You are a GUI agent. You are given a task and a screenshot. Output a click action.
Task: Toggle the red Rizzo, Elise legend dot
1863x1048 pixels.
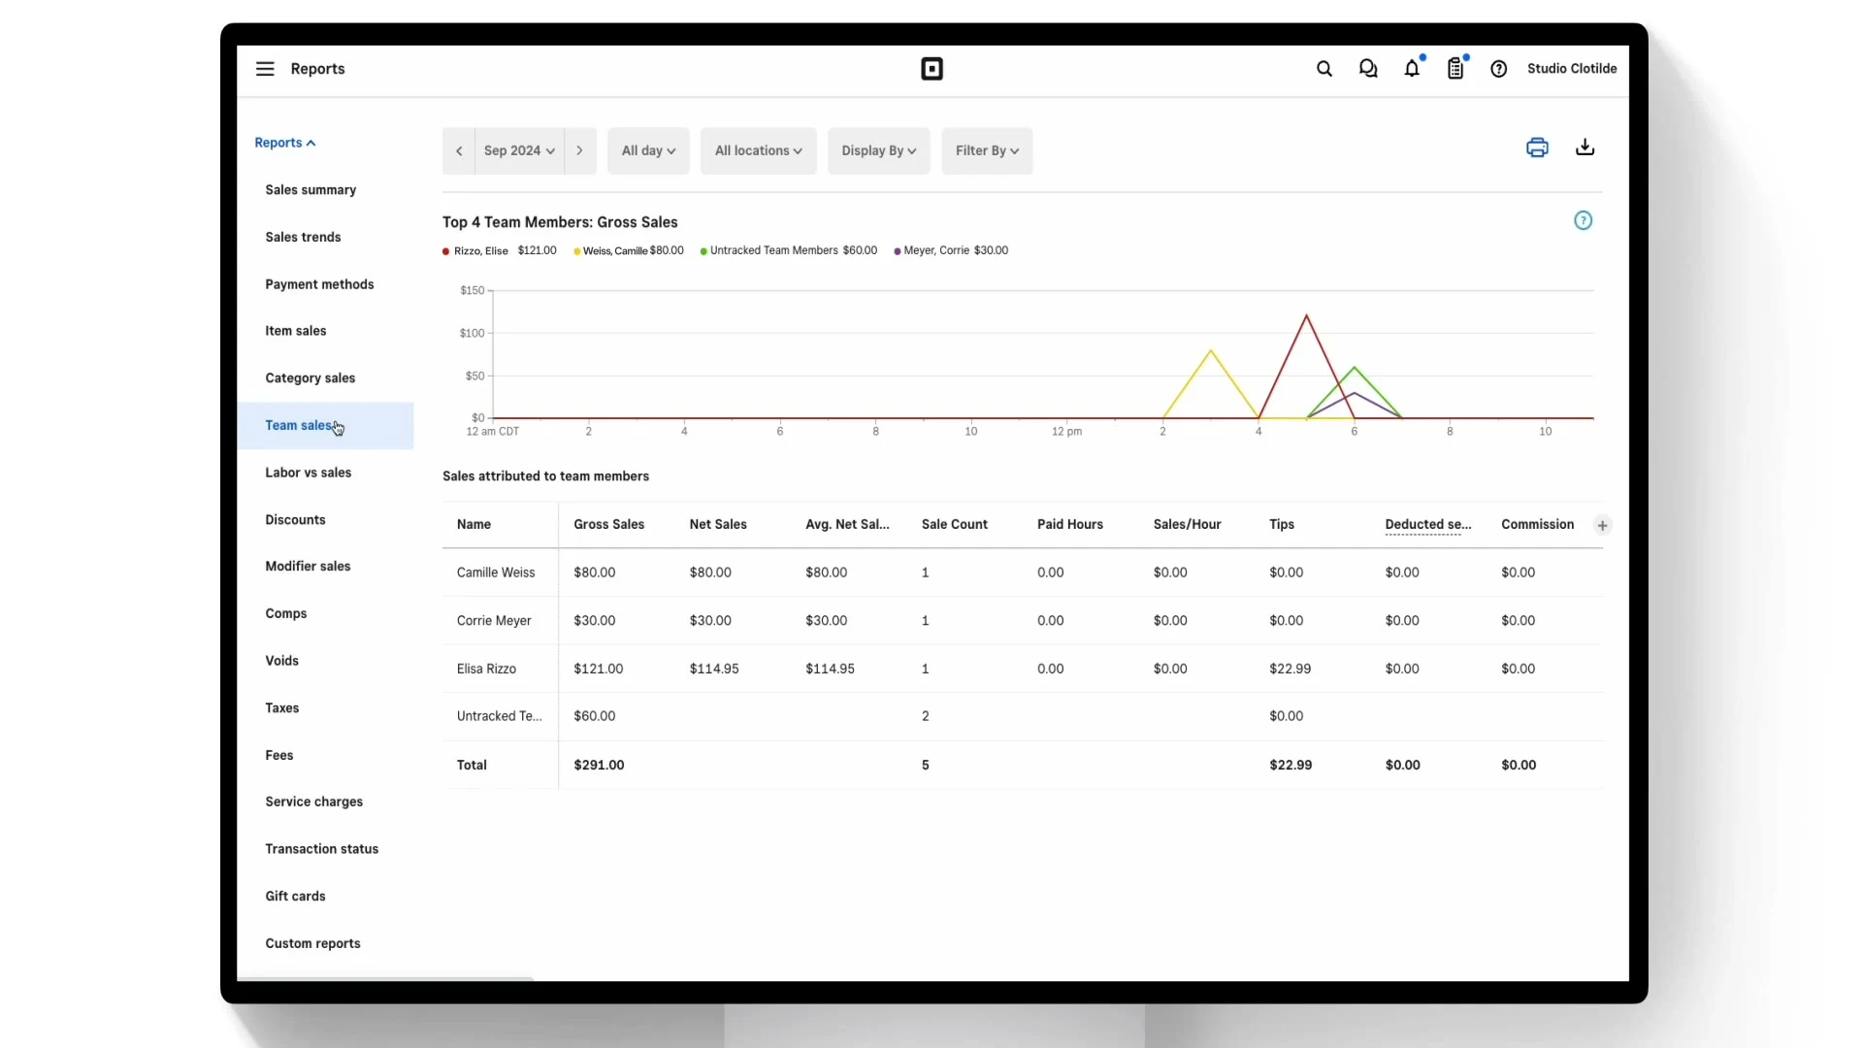tap(446, 251)
